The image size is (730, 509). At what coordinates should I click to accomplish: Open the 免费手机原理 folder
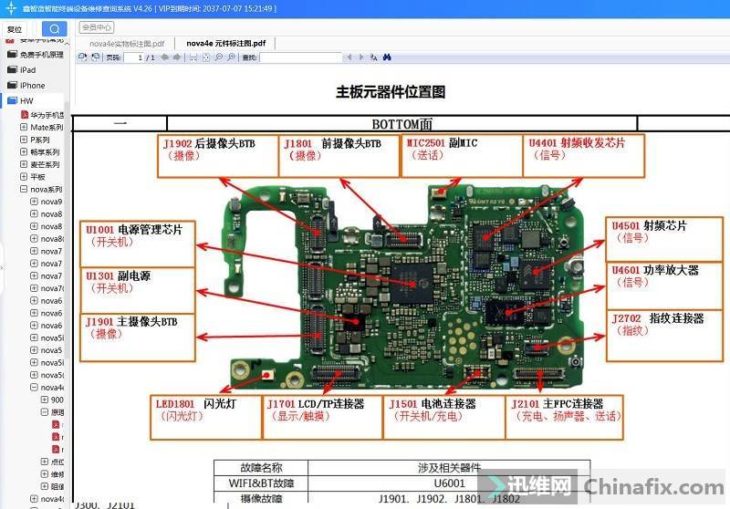coord(36,55)
